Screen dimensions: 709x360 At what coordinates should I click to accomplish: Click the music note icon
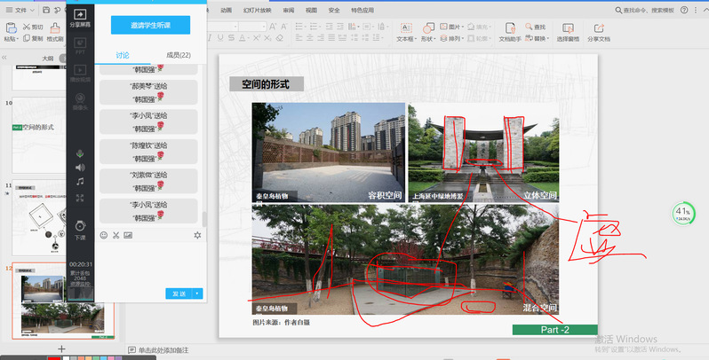point(80,182)
